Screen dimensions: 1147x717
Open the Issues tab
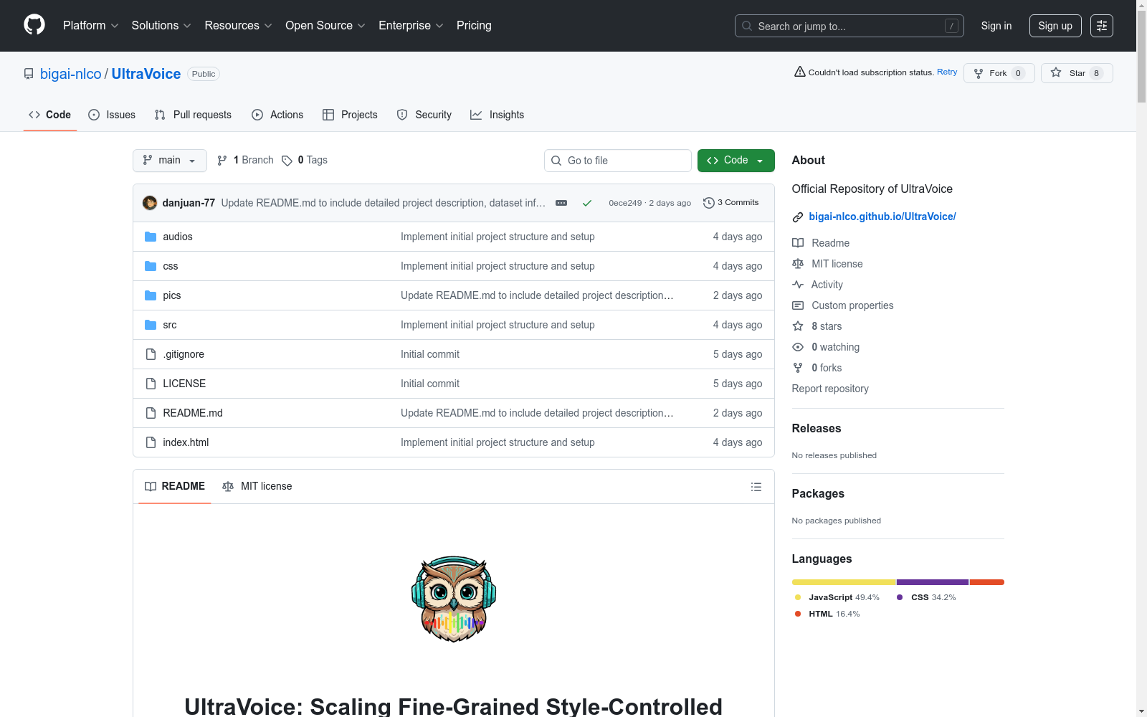[112, 115]
